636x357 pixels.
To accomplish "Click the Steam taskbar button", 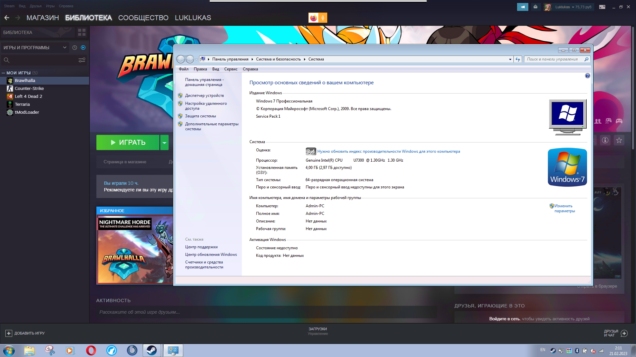I will pyautogui.click(x=152, y=350).
